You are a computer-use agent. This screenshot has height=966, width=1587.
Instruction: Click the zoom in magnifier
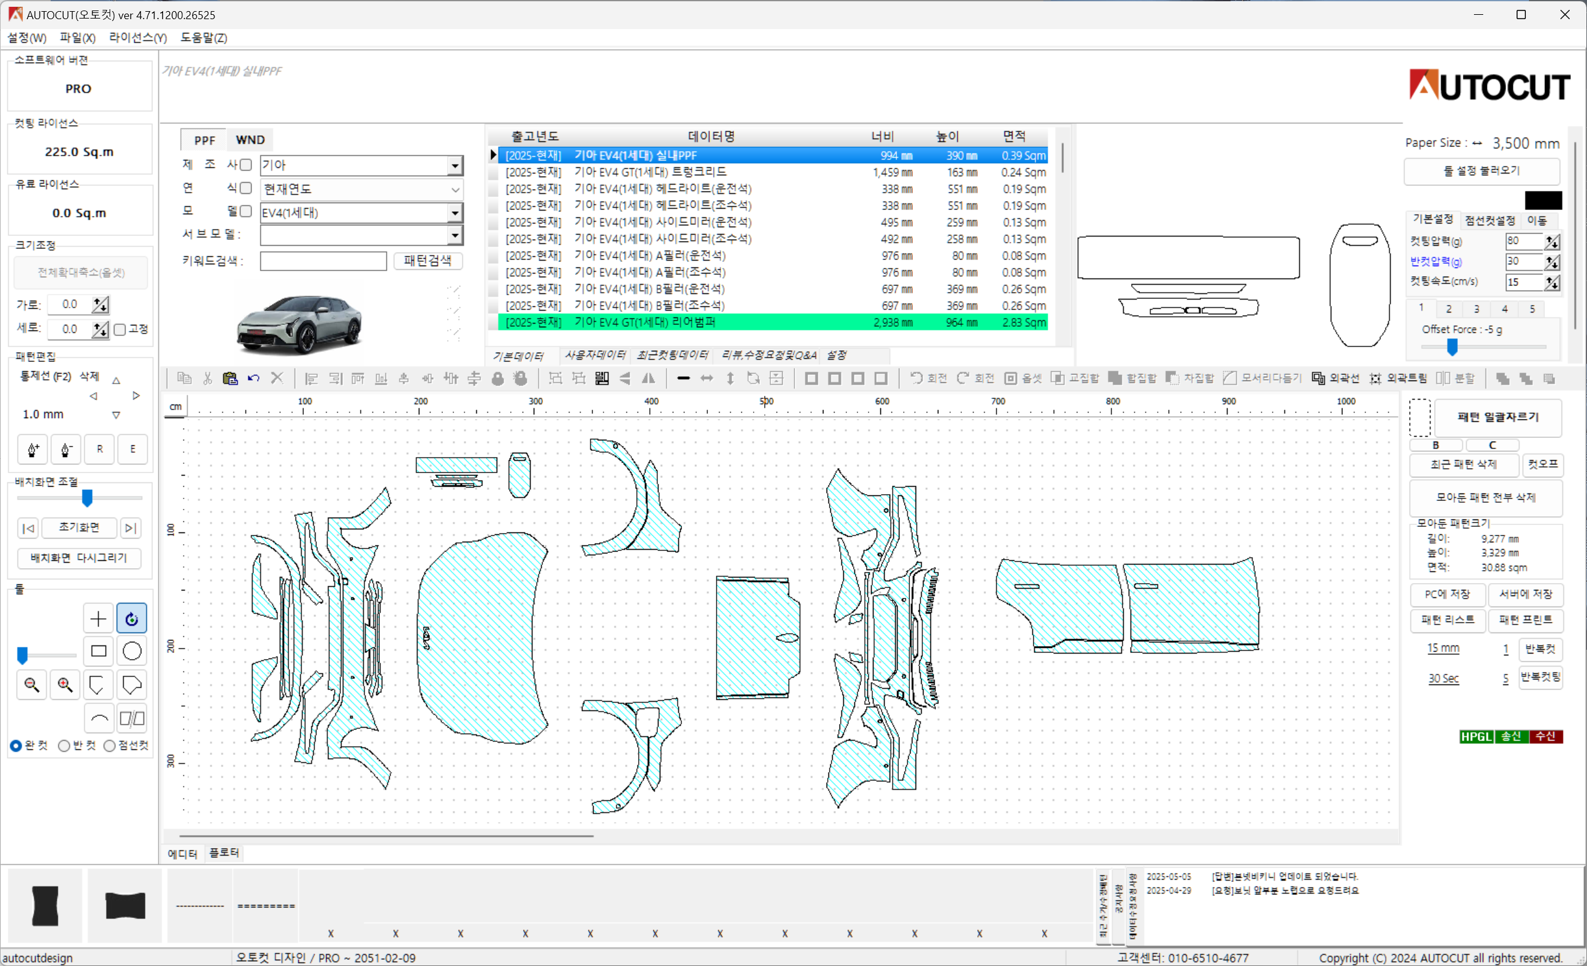point(65,684)
